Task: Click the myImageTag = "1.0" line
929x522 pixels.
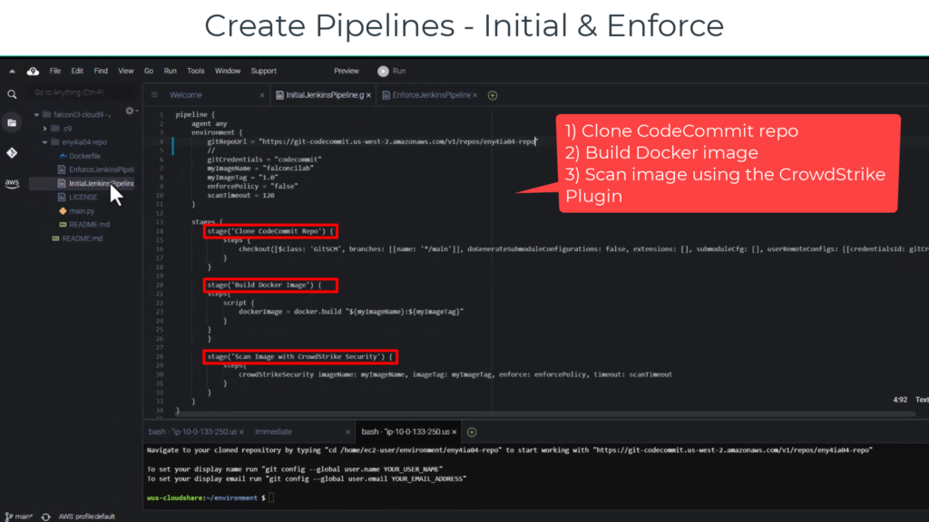Action: point(242,178)
